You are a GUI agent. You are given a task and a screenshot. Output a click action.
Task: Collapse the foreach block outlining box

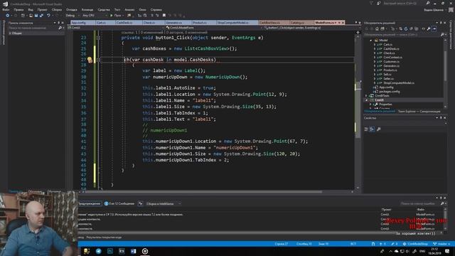98,60
